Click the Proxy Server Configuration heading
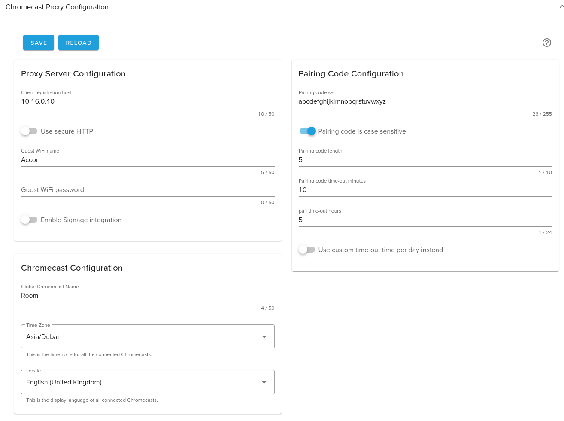564x421 pixels. pos(73,74)
